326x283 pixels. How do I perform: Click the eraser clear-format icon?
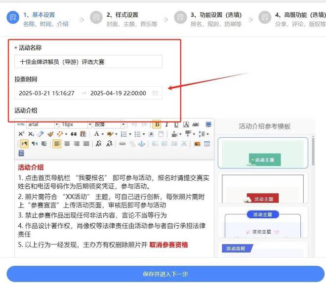(x=41, y=134)
